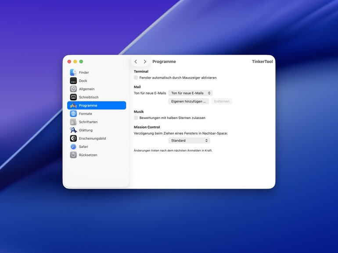Click the Mission Control section heading
338x253 pixels.
click(147, 127)
